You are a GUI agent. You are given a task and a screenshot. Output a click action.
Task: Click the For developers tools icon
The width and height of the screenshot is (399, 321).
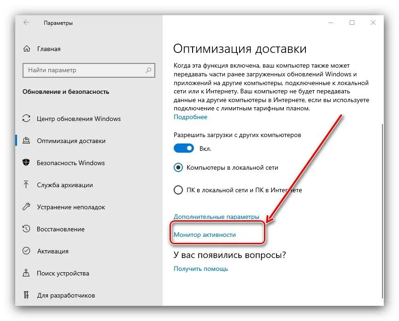[26, 295]
